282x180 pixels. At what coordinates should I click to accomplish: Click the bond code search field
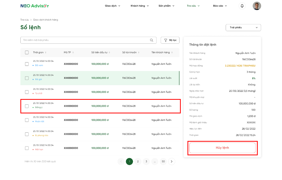(x=85, y=40)
